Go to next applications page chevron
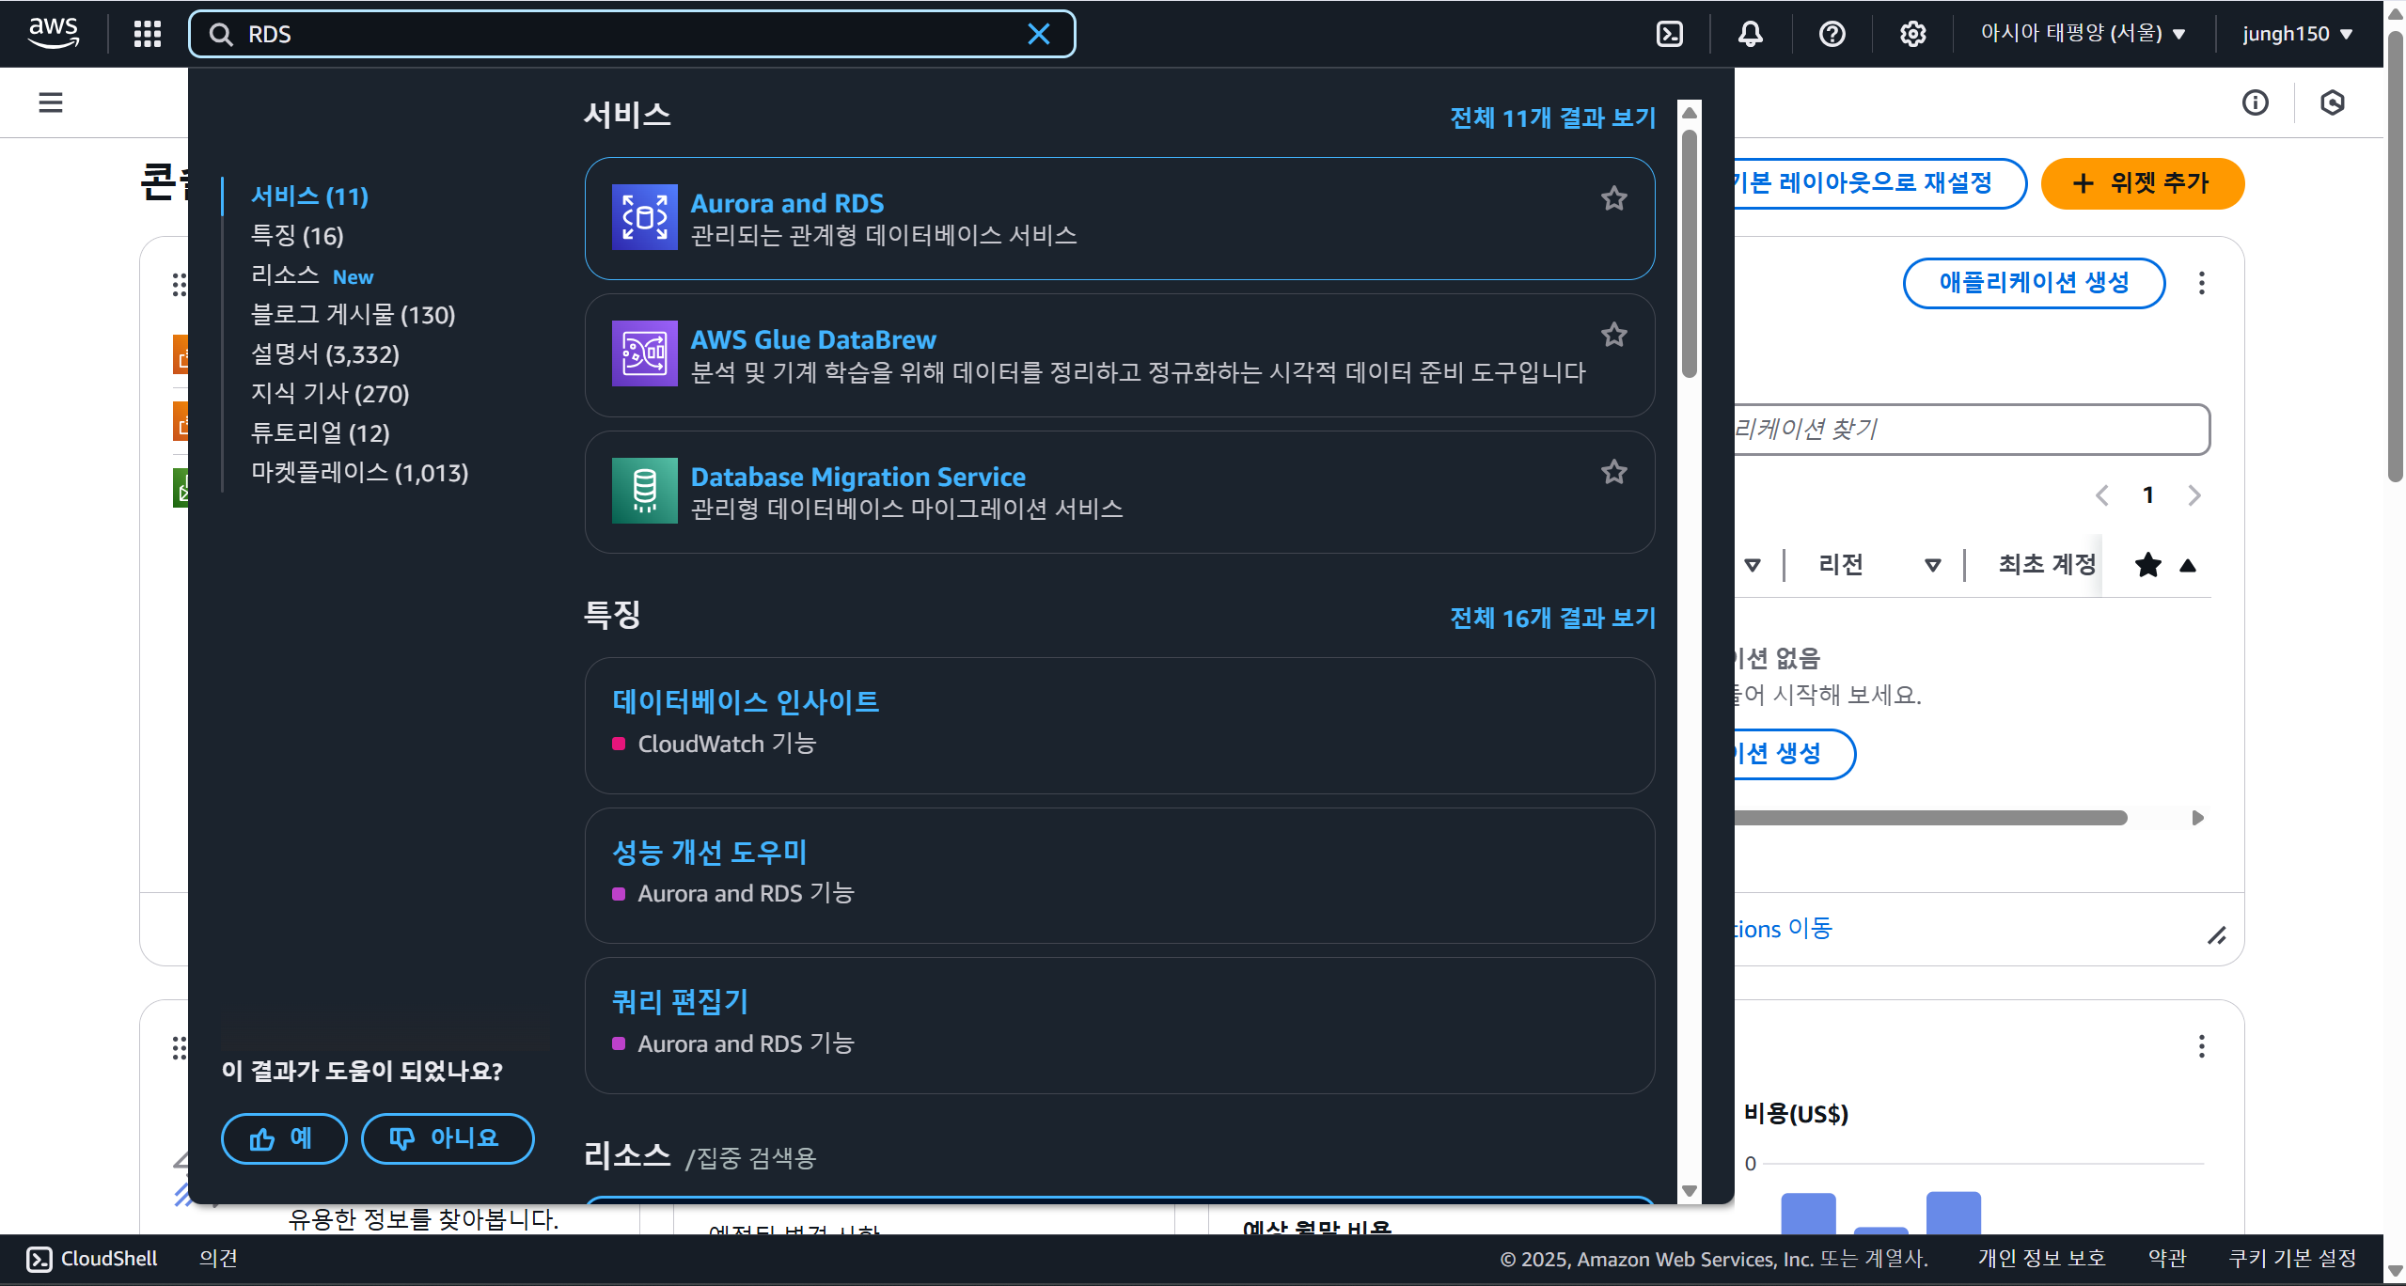This screenshot has width=2406, height=1286. [x=2194, y=495]
